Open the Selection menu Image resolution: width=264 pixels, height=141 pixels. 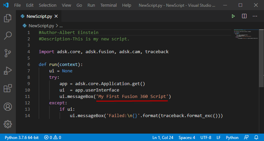coord(48,5)
